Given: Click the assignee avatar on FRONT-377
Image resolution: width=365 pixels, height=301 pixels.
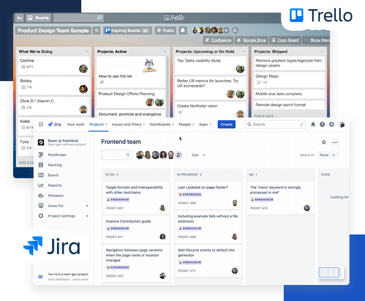Looking at the screenshot, I should click(235, 270).
